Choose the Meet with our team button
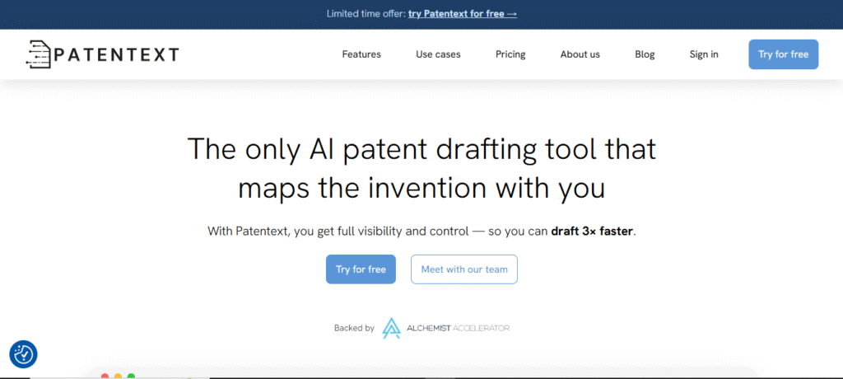 [x=464, y=269]
